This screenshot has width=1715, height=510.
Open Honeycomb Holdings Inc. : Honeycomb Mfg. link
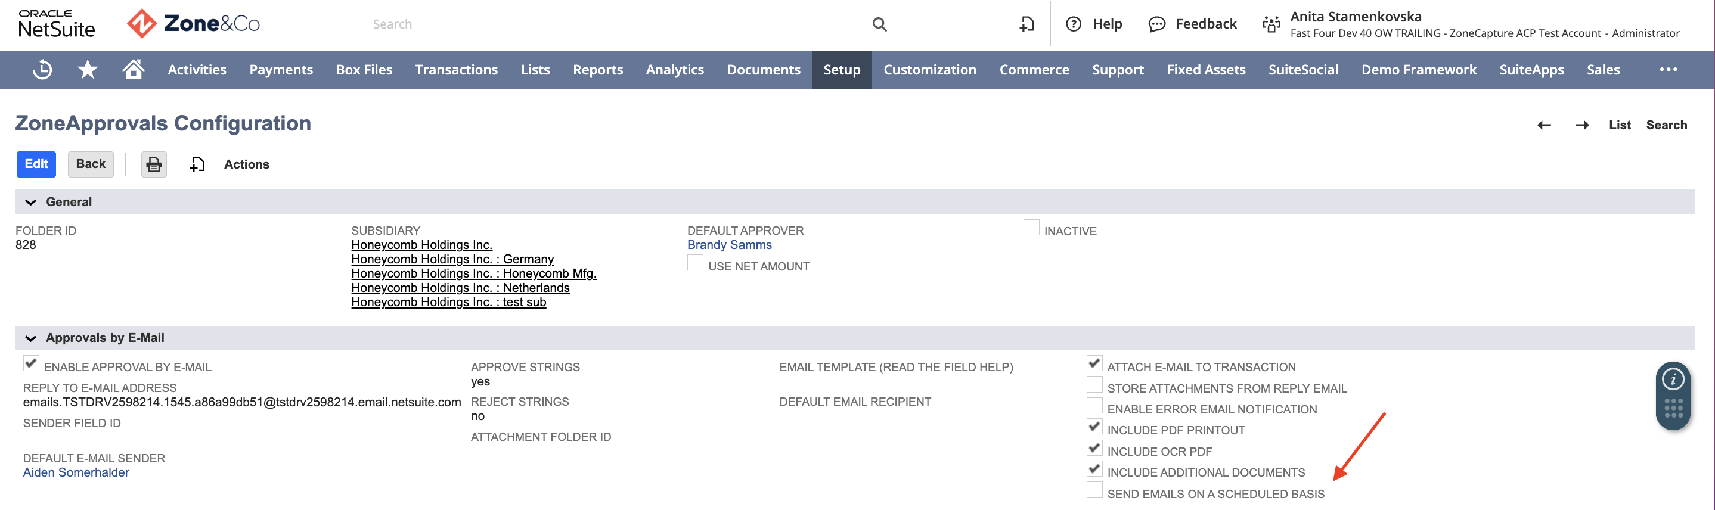tap(473, 273)
